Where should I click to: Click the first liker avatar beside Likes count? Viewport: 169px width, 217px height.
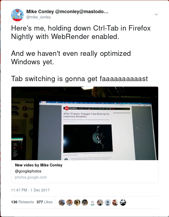[x=62, y=203]
